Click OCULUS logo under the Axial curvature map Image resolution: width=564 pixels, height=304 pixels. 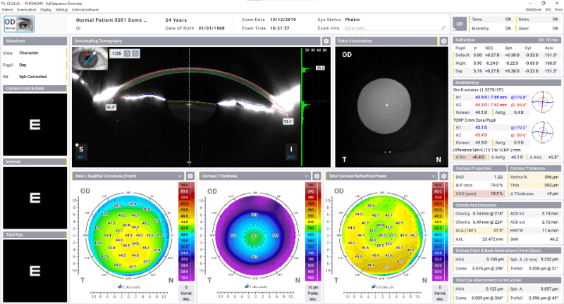128,287
